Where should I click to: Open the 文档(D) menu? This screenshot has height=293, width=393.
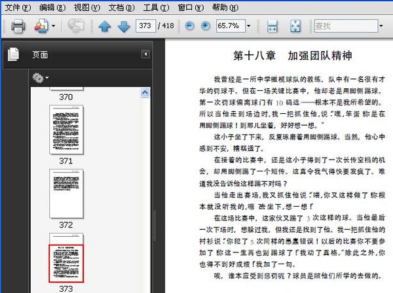[122, 8]
